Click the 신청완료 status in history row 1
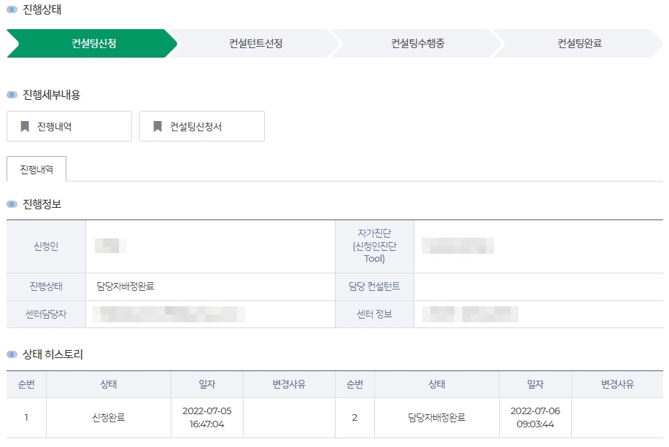The height and width of the screenshot is (447, 669). point(109,418)
